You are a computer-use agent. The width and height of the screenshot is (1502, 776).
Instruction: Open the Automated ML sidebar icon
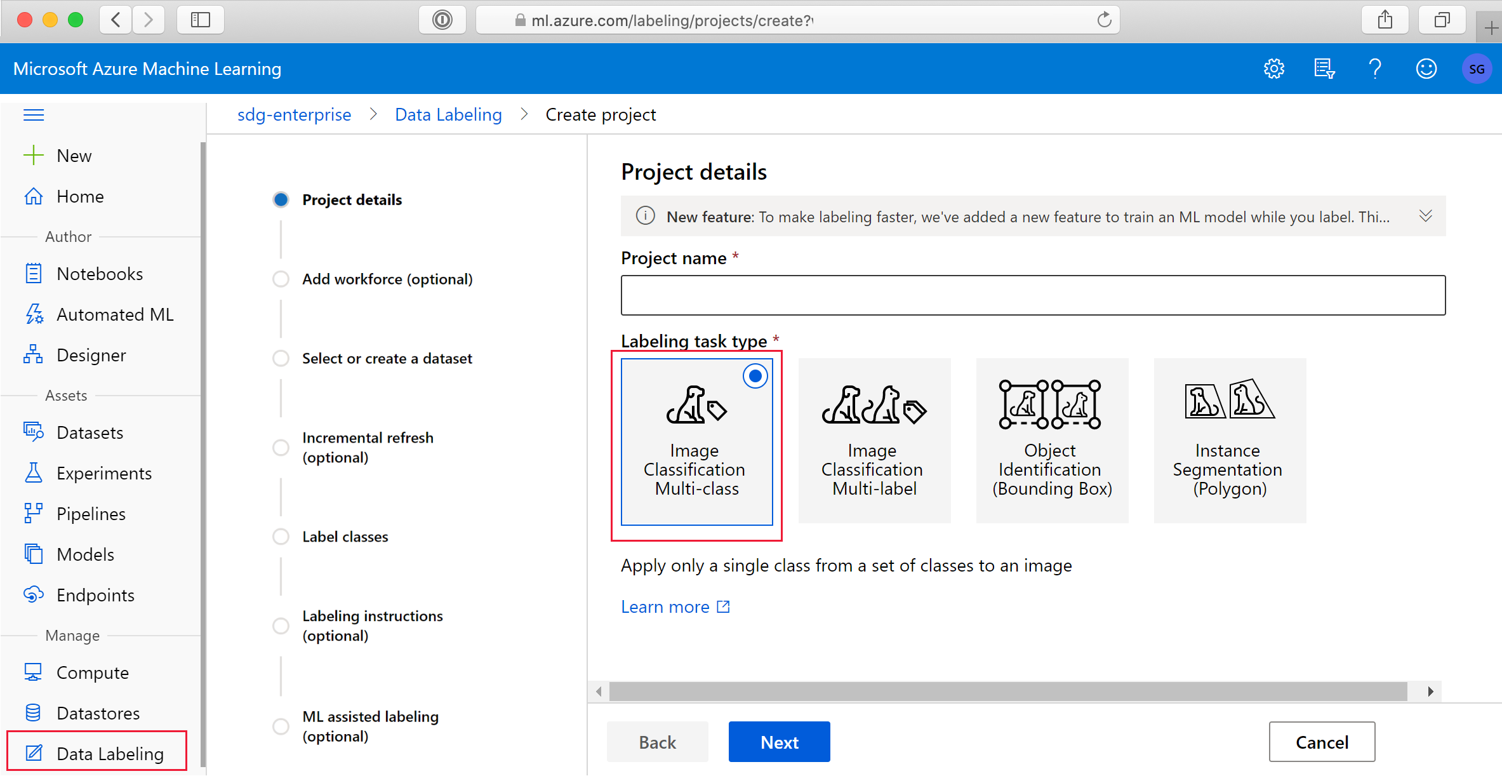coord(34,314)
